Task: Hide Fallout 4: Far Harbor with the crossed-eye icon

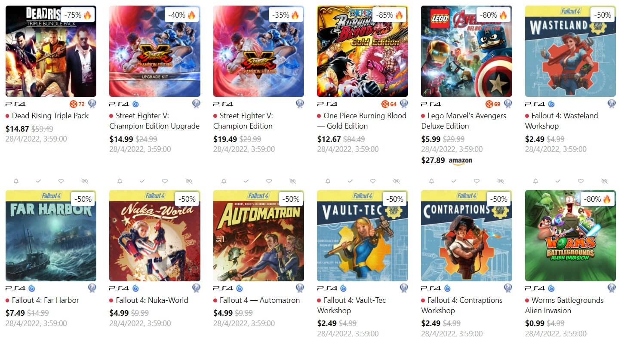Action: (85, 181)
